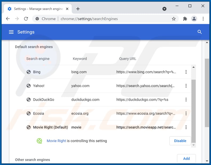Click the Movie Right (Default) name
This screenshot has width=211, height=165.
[50, 127]
